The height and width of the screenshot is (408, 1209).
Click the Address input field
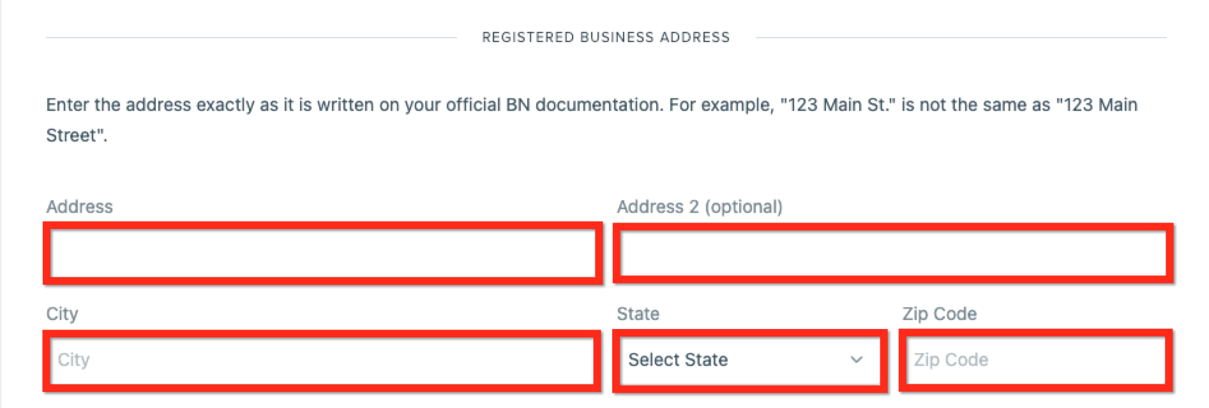coord(323,253)
